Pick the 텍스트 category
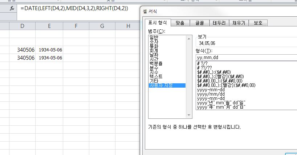 [x=155, y=76]
